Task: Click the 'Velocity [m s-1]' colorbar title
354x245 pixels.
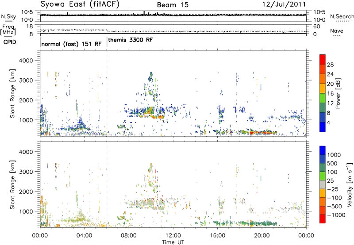Action: click(x=350, y=184)
